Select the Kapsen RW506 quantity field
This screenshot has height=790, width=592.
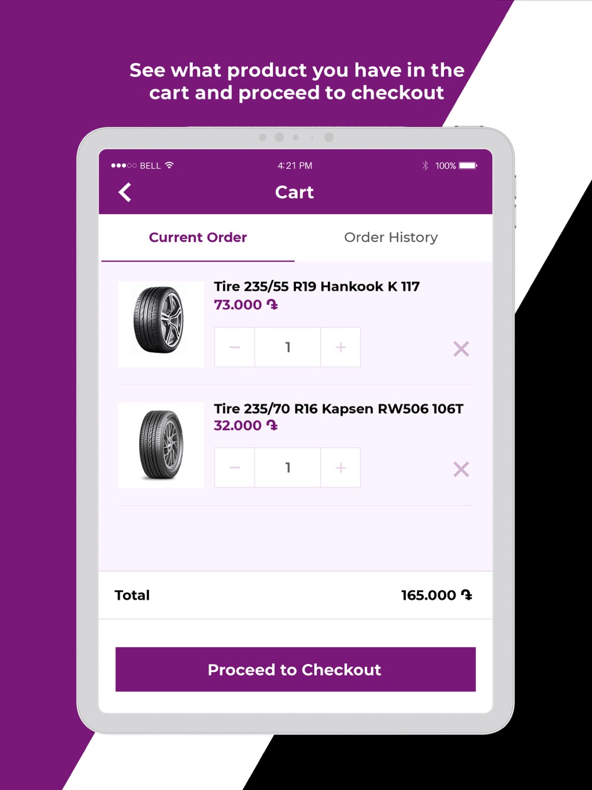tap(288, 468)
